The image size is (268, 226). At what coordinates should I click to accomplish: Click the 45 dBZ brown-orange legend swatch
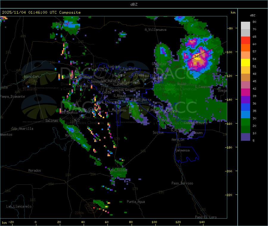[x=245, y=78]
